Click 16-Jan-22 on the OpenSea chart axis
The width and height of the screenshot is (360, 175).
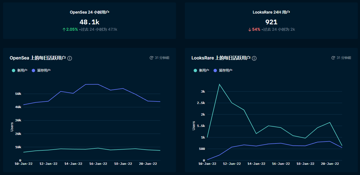98,164
